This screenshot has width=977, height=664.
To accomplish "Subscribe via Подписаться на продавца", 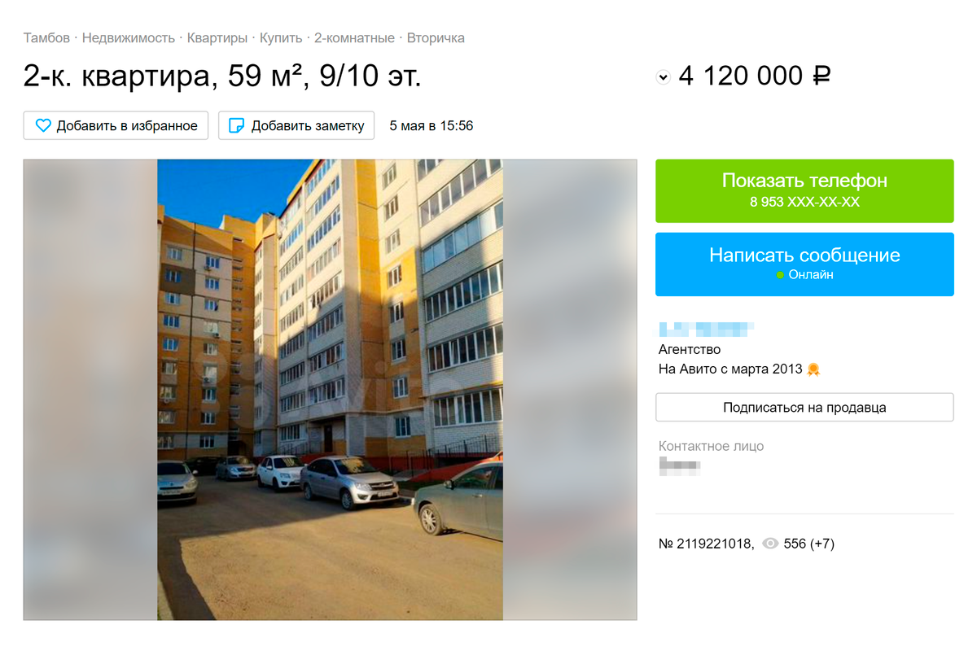I will coord(804,408).
